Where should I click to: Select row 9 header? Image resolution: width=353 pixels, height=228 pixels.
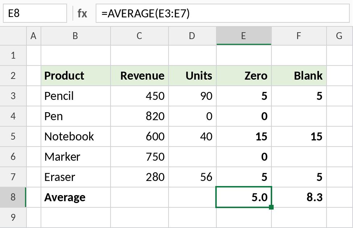(x=13, y=217)
